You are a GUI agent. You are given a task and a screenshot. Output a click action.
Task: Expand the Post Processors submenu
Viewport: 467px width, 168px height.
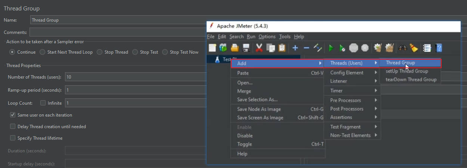(347, 109)
